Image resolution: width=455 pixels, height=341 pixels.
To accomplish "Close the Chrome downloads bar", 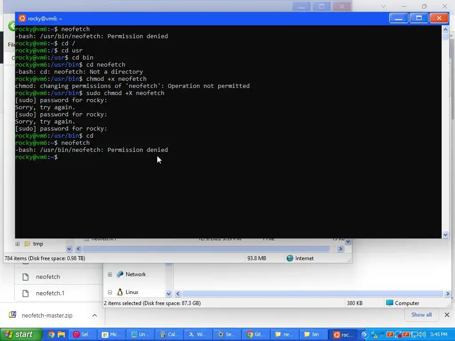I will tap(447, 315).
